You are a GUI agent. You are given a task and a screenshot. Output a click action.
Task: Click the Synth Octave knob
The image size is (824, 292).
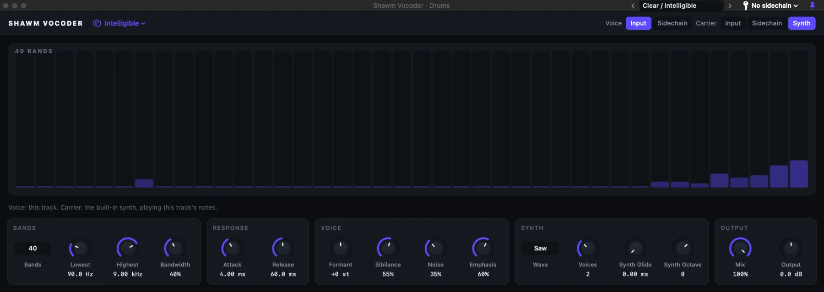click(x=683, y=248)
